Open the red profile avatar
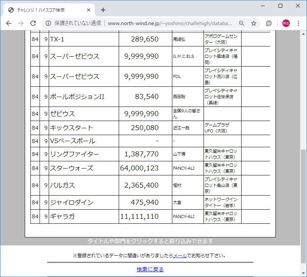Viewport: 307px width, 277px height. 286,23
